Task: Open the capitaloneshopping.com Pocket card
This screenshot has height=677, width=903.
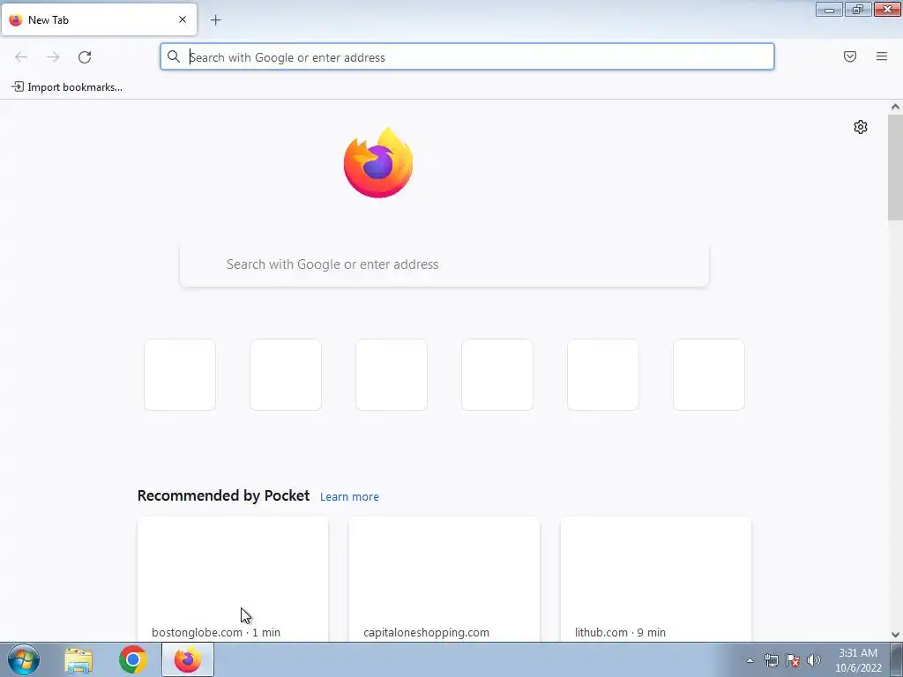Action: (x=444, y=579)
